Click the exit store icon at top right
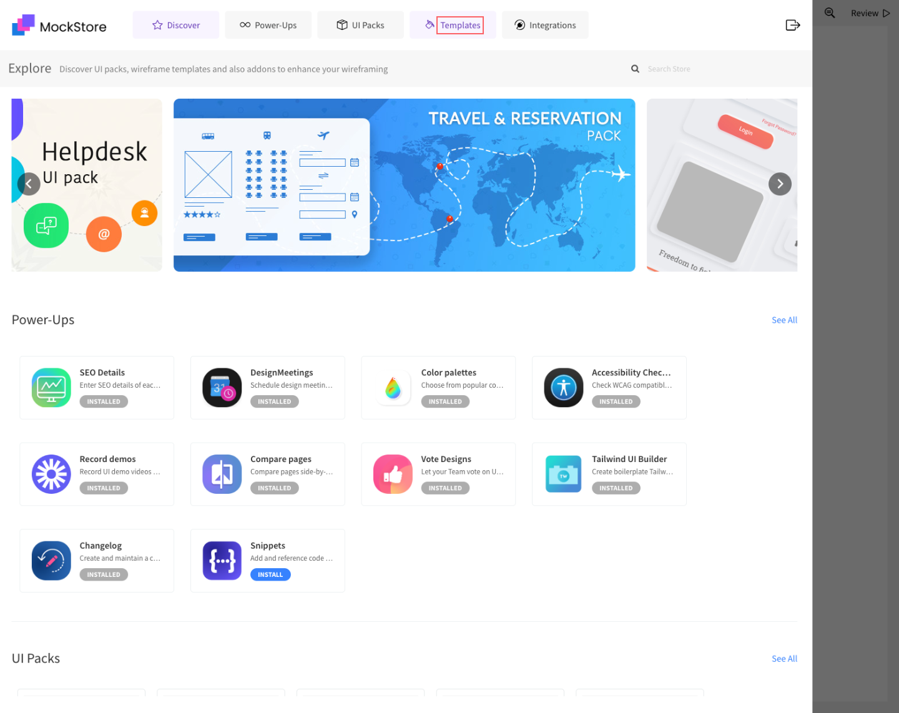 tap(792, 25)
